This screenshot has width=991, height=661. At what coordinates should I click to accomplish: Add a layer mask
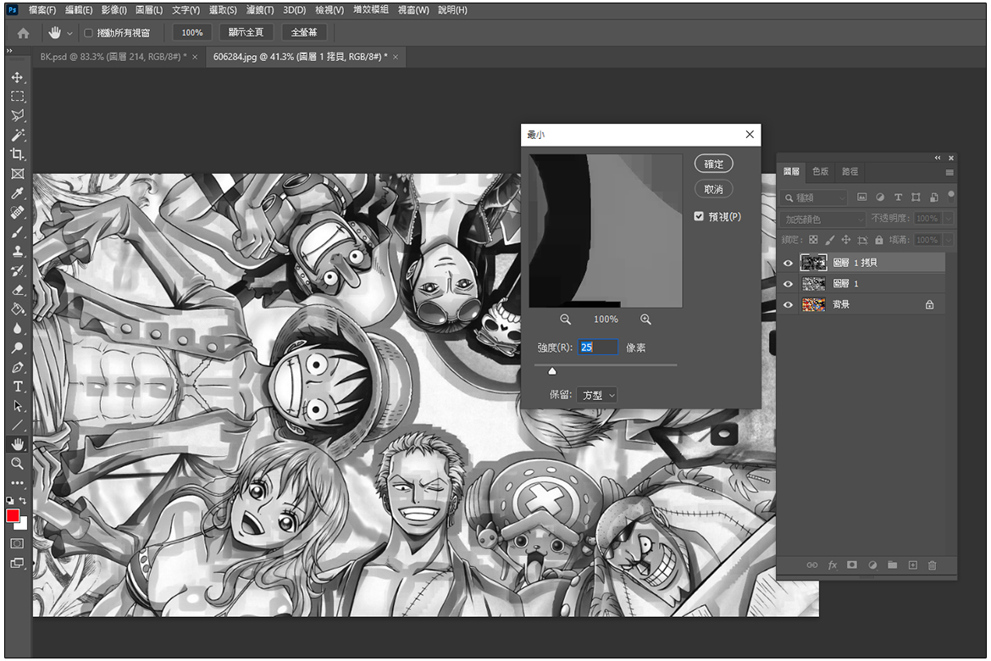click(x=852, y=565)
